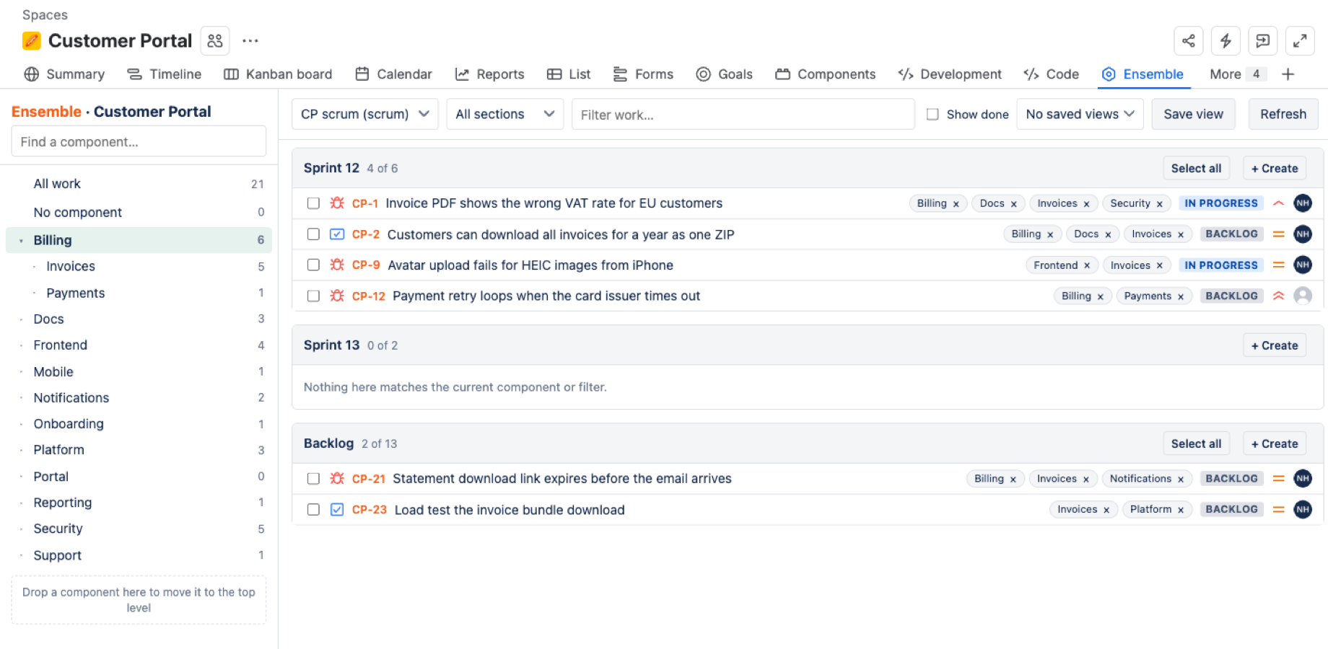1328x649 pixels.
Task: Tick the checkbox for CP-1
Action: click(313, 203)
